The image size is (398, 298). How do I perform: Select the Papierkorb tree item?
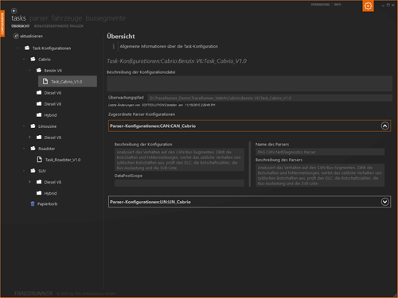coord(47,203)
